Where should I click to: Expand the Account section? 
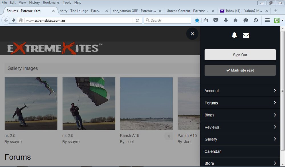click(240, 91)
